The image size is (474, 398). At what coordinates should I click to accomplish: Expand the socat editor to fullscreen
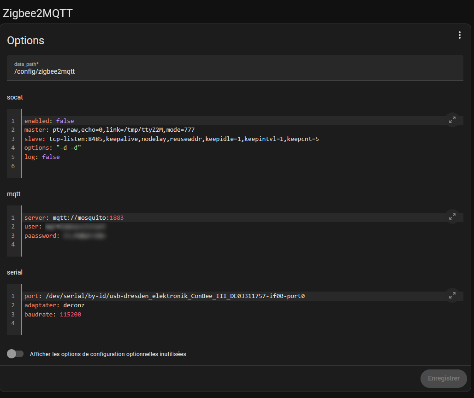452,120
